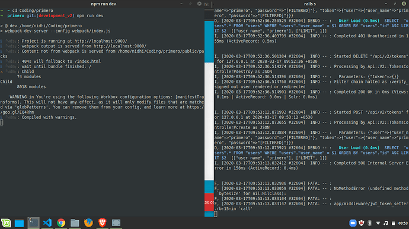Click the show desktop icon in taskbar

click(x=19, y=223)
